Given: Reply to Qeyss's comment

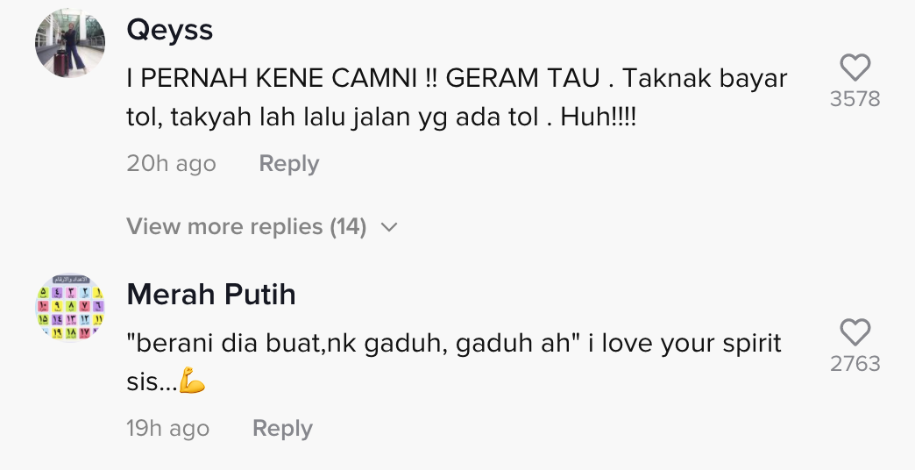Looking at the screenshot, I should 288,164.
